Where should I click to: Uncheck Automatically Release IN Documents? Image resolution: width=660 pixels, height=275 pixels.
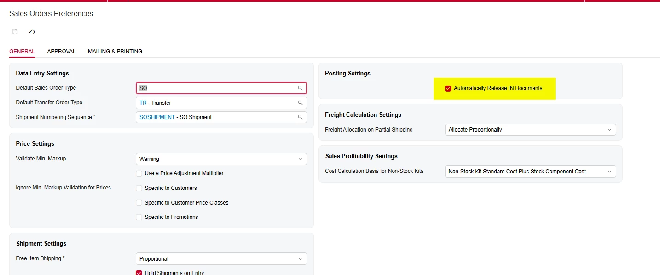click(448, 88)
